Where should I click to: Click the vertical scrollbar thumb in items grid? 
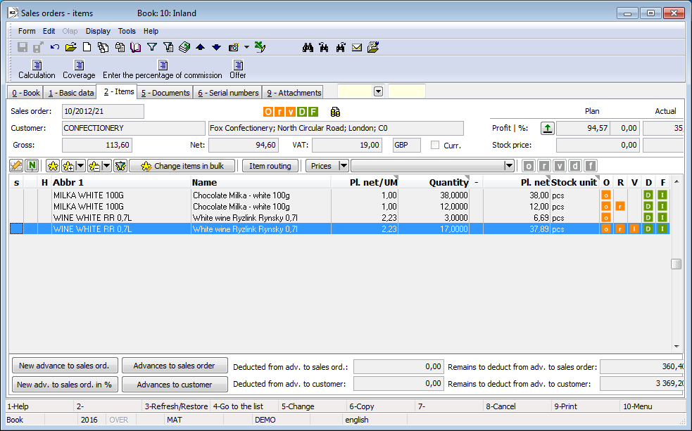[676, 264]
